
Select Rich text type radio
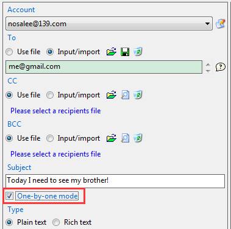click(x=56, y=222)
